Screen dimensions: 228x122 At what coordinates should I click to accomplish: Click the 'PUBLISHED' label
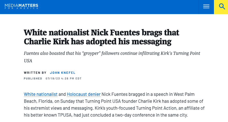click(x=33, y=78)
